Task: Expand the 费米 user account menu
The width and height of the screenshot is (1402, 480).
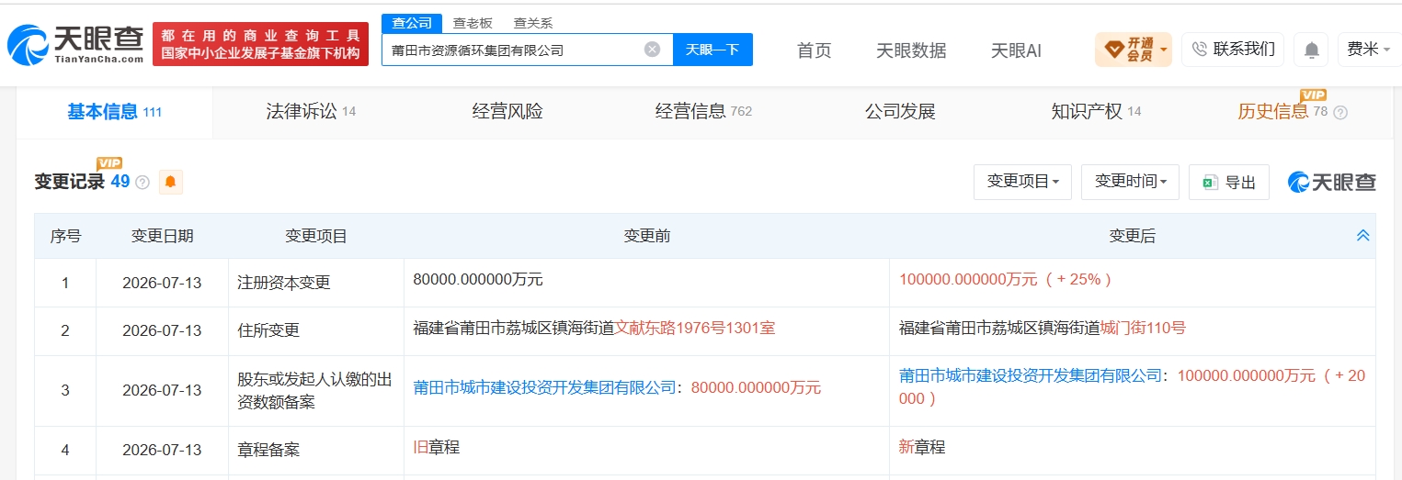Action: pos(1369,50)
